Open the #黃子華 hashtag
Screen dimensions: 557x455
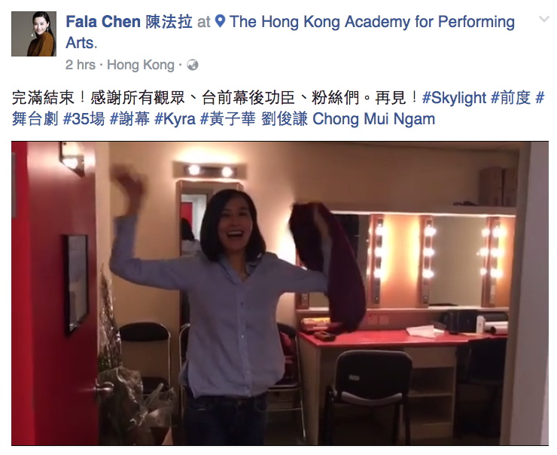pos(228,119)
